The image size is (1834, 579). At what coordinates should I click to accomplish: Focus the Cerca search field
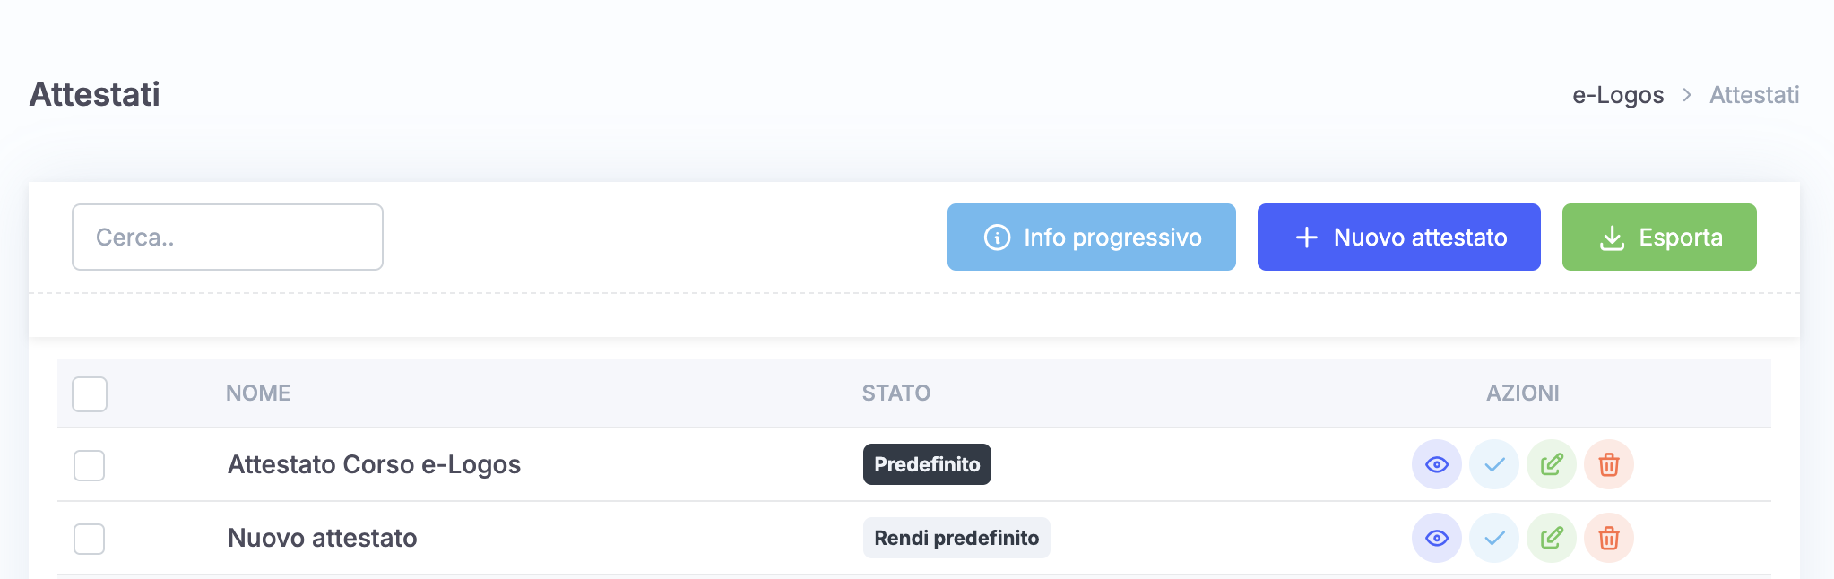click(228, 237)
